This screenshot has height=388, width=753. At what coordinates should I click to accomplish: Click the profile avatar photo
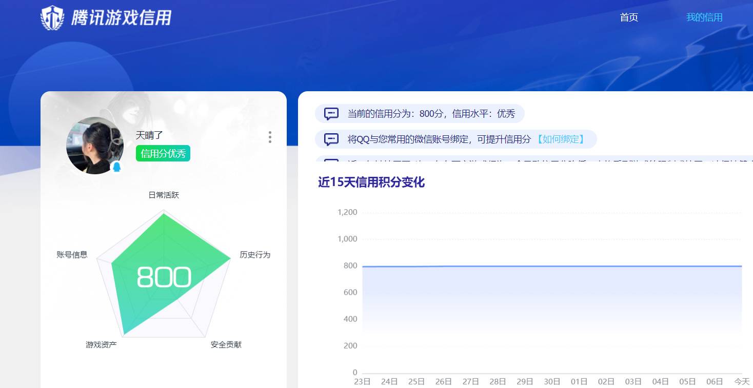[x=95, y=146]
